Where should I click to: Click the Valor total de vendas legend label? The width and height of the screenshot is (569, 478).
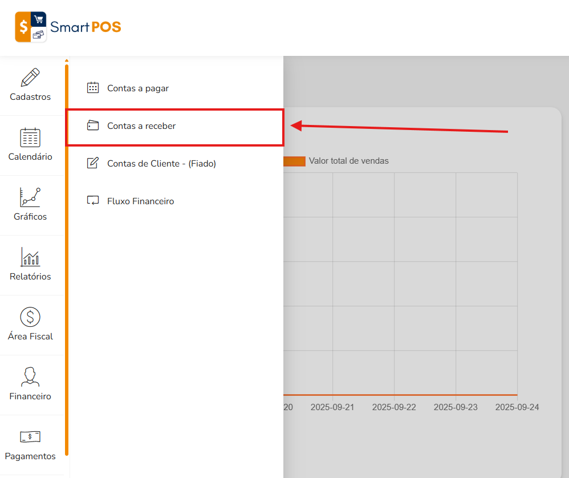[x=349, y=161]
